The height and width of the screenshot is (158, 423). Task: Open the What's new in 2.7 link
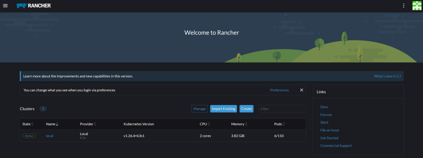pos(387,76)
